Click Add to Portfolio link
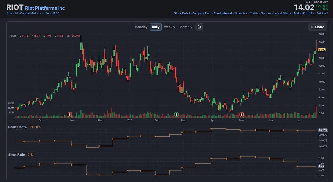Viewport: 333px width, 182px height. pyautogui.click(x=303, y=13)
